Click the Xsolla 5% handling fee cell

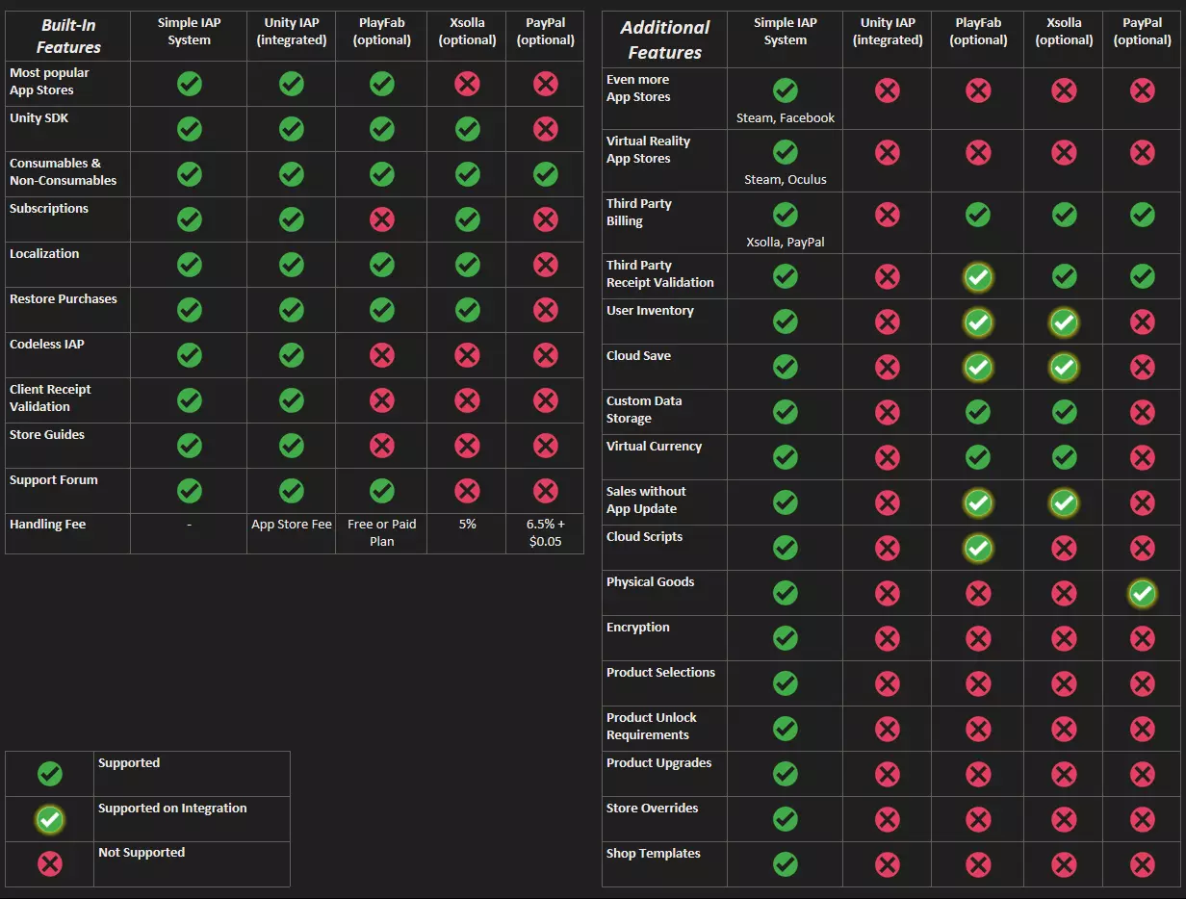[467, 525]
